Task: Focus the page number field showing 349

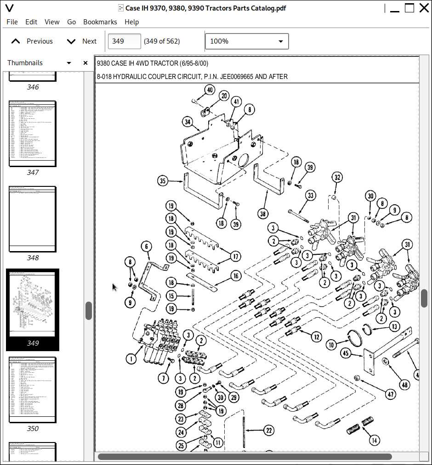Action: tap(124, 41)
